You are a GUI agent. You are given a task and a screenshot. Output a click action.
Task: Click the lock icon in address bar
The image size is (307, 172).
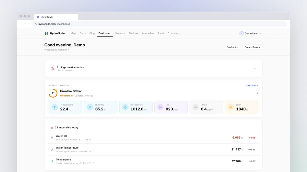coord(36,24)
